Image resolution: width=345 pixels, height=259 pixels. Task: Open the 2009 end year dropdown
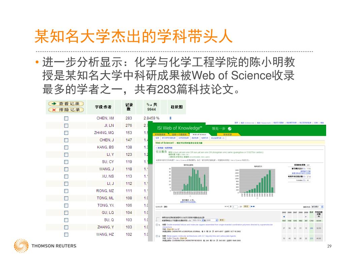click(x=212, y=220)
